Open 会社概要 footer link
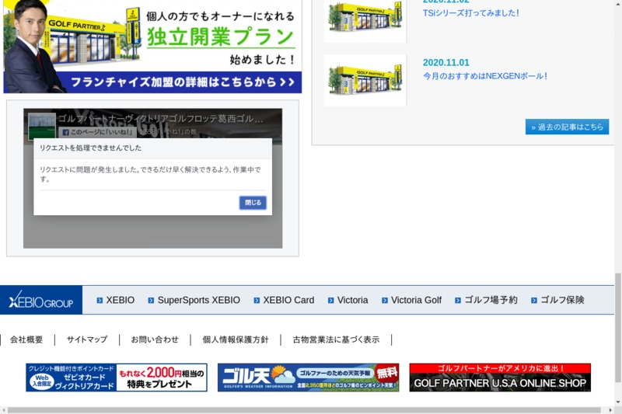Viewport: 622px width, 414px height. tap(26, 339)
